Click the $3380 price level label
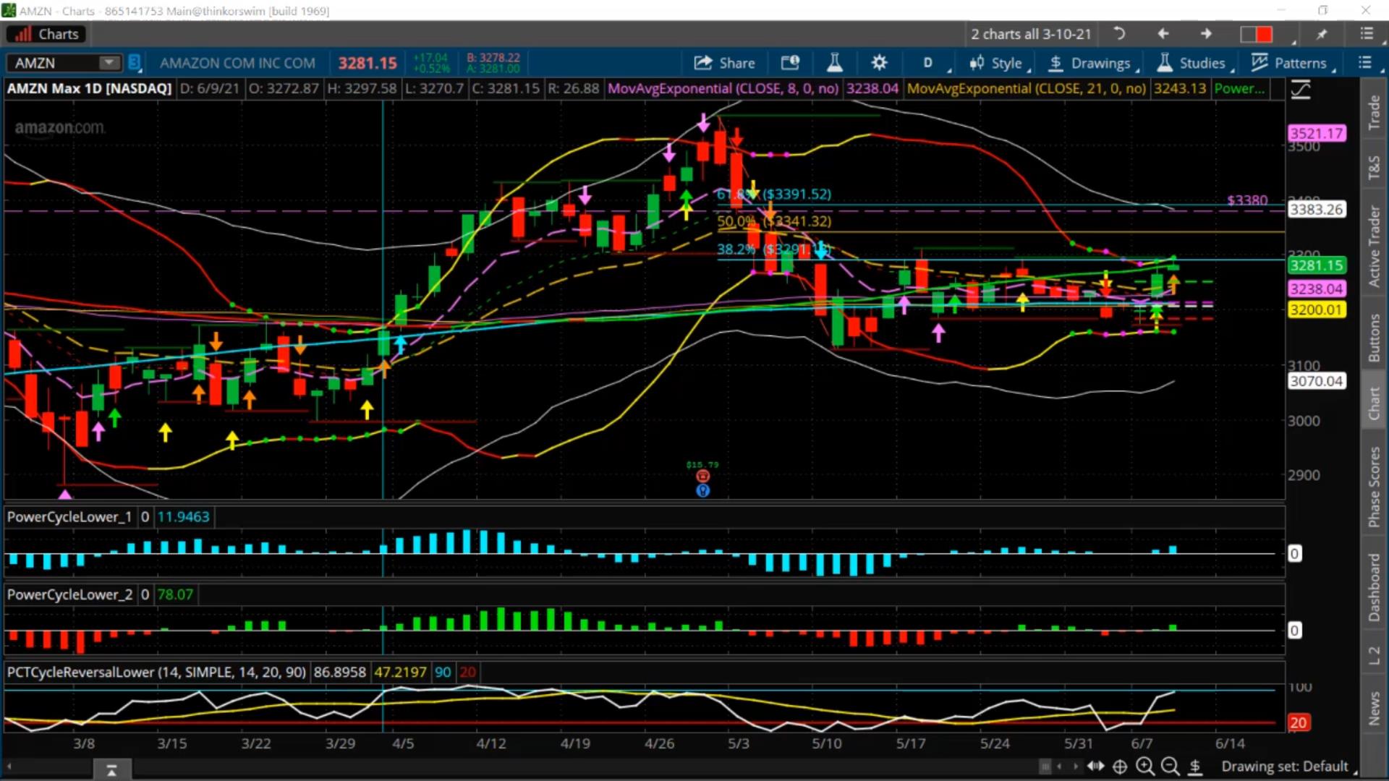 pyautogui.click(x=1247, y=200)
